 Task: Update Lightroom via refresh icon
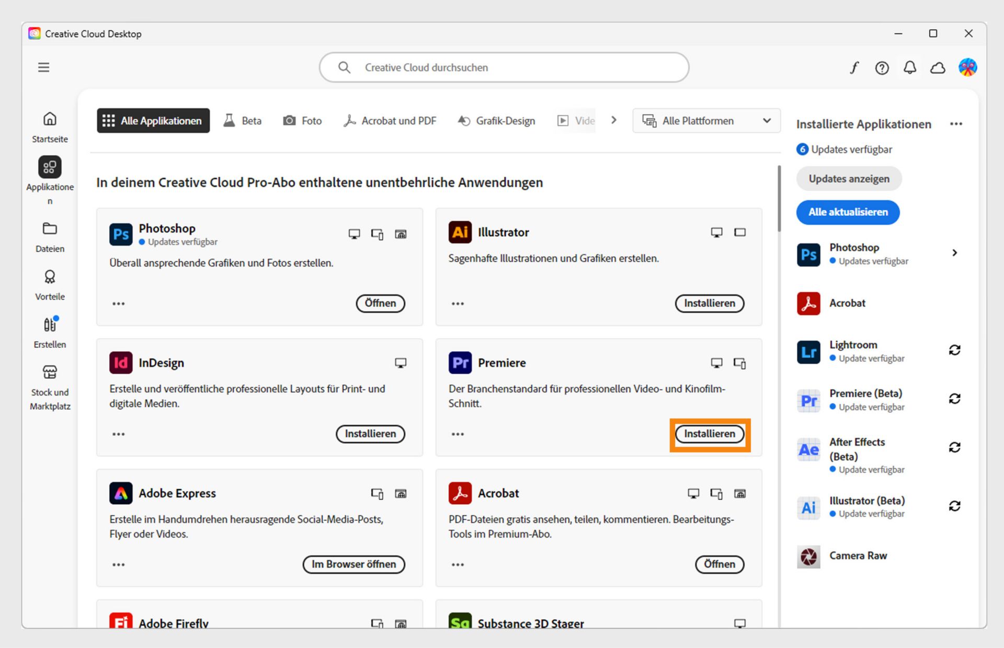point(955,350)
